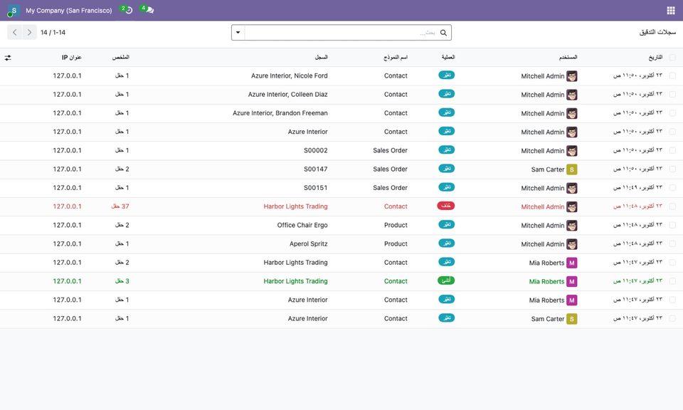This screenshot has width=683, height=410.
Task: Click S00147 record text
Action: pyautogui.click(x=316, y=169)
